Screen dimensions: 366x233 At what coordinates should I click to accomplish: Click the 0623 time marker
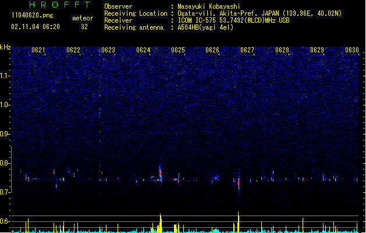coord(108,50)
